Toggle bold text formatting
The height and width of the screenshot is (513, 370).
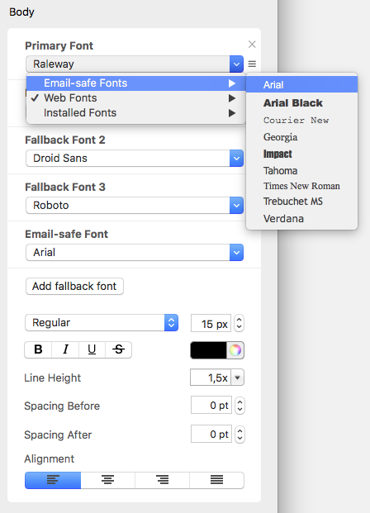(x=38, y=349)
